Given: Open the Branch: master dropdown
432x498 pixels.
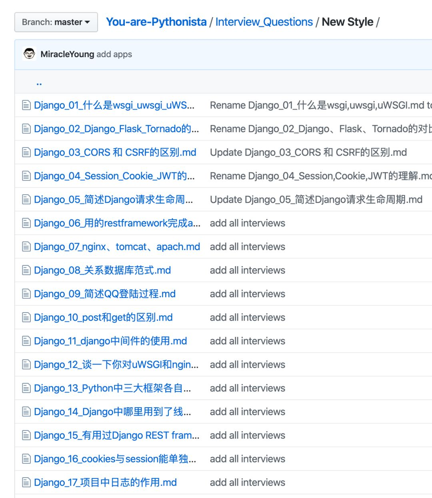Looking at the screenshot, I should click(56, 22).
